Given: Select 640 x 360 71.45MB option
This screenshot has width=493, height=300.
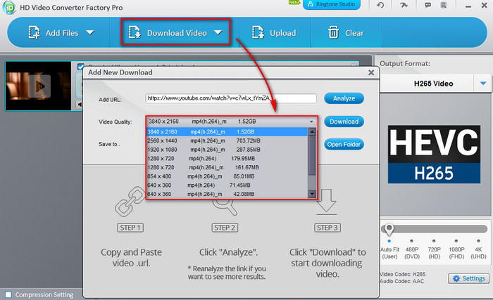Looking at the screenshot, I should coord(227,185).
